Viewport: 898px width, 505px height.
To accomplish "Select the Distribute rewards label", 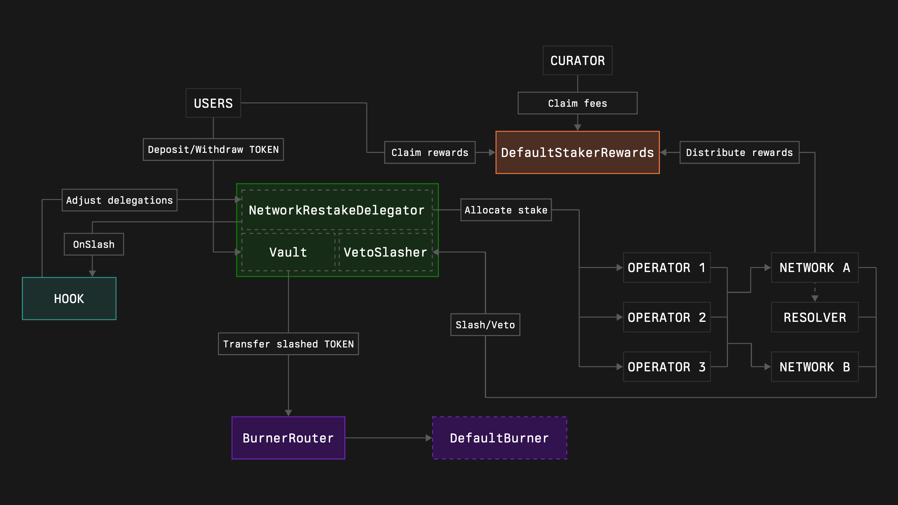I will [x=739, y=152].
